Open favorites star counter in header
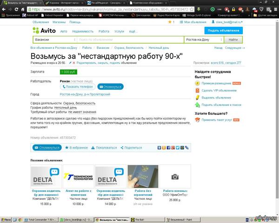 click(171, 22)
